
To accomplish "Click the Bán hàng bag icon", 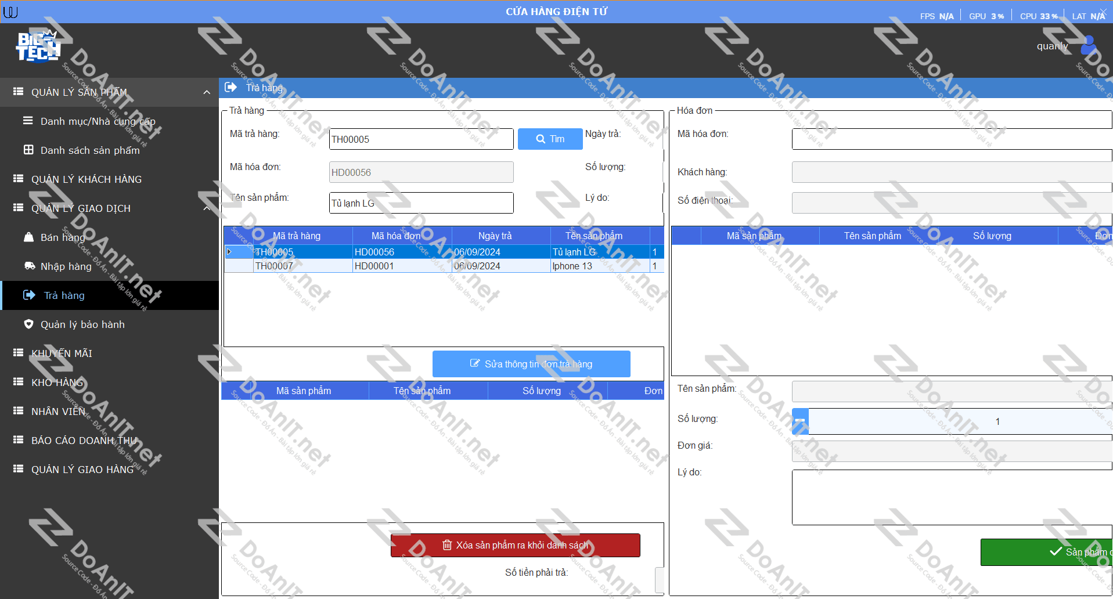I will [x=28, y=237].
